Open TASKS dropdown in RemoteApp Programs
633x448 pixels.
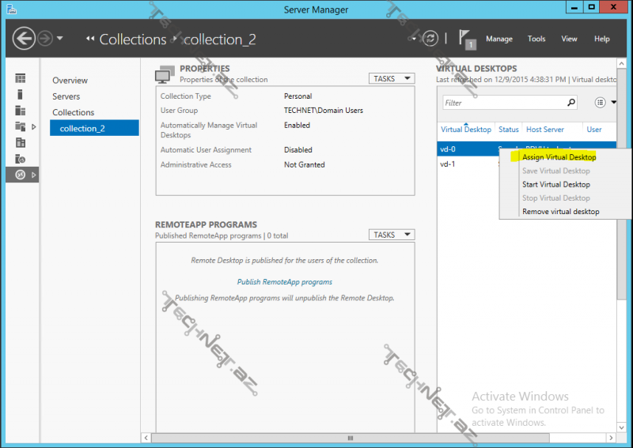point(391,235)
